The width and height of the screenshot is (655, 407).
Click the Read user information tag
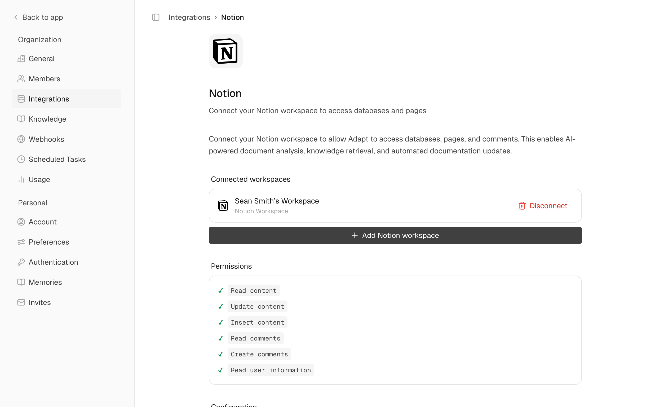[x=271, y=370]
